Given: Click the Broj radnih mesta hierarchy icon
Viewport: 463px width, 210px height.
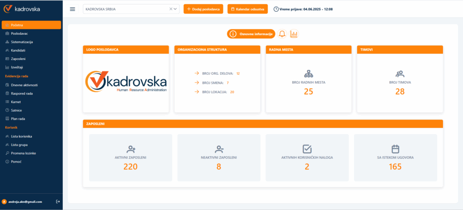Looking at the screenshot, I should click(x=308, y=74).
